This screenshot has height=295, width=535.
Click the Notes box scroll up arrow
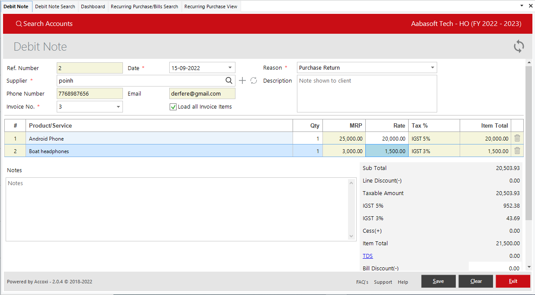click(351, 183)
